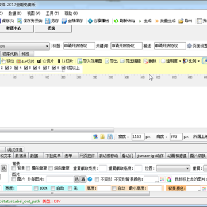Open 页面设置 gear icon
The image size is (207, 207).
(x=189, y=46)
